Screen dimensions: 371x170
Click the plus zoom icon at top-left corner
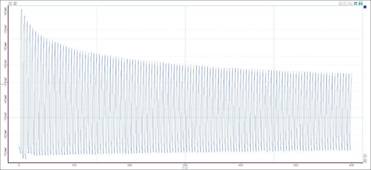coord(10,3)
